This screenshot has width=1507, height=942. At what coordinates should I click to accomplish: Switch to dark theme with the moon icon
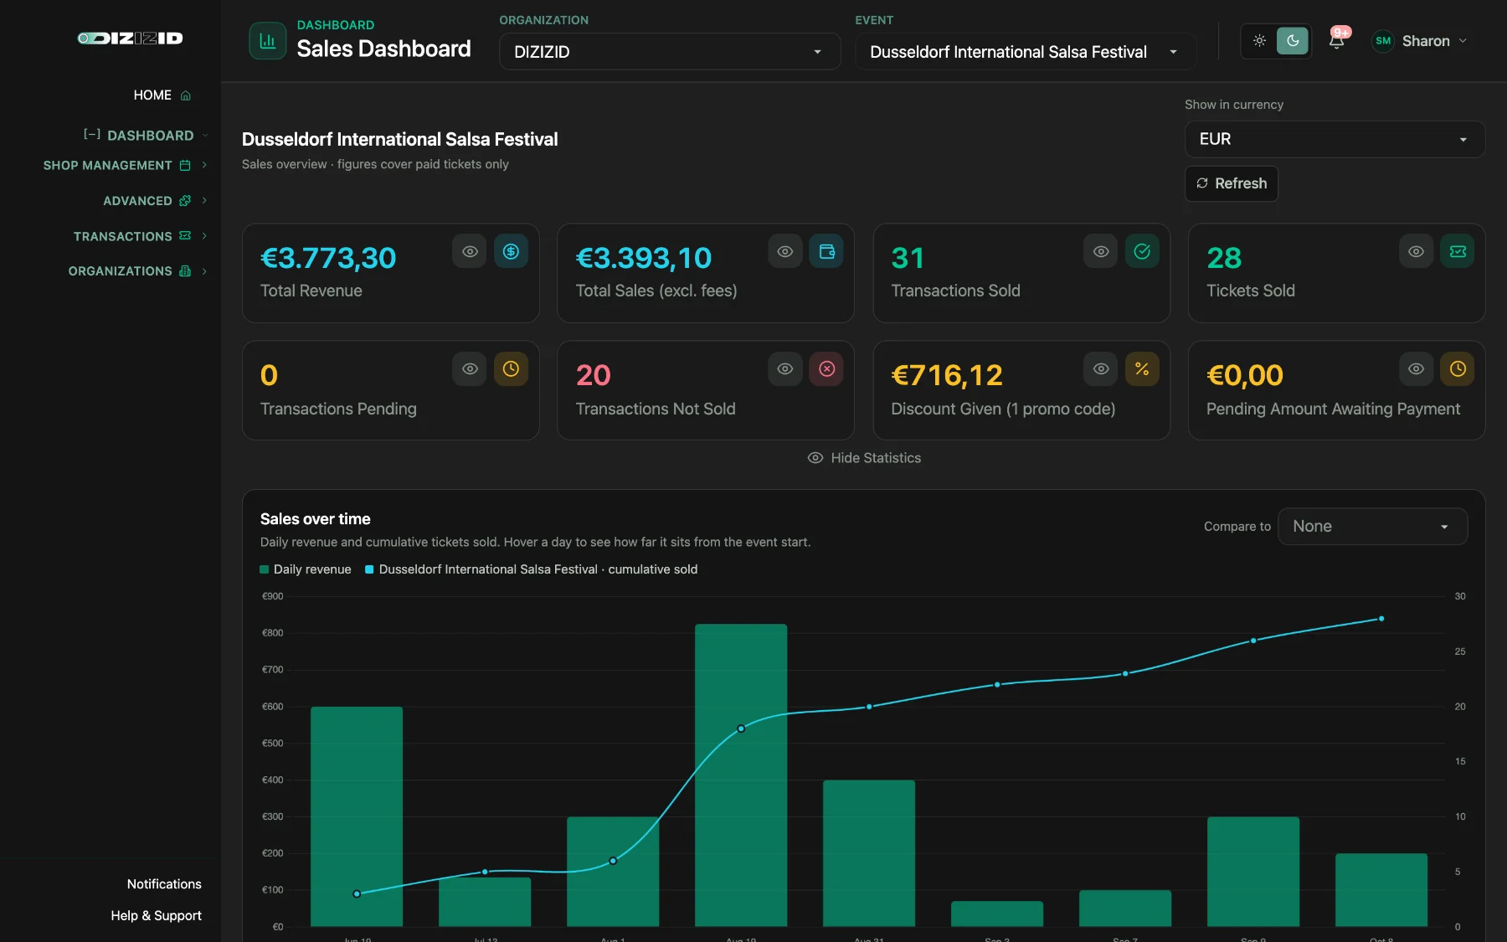[x=1293, y=40]
